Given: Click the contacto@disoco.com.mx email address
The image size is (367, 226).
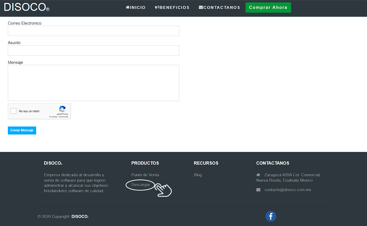Looking at the screenshot, I should [288, 190].
